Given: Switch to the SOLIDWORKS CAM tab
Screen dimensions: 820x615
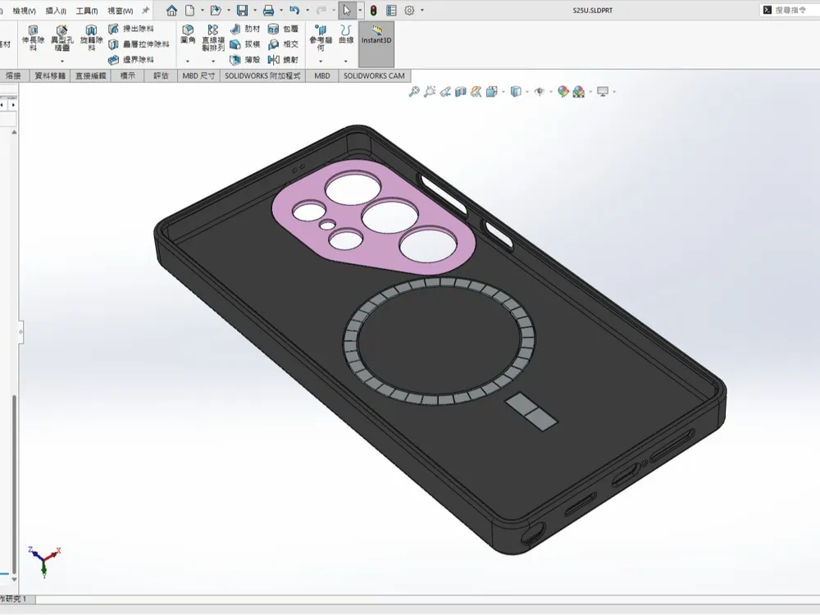Looking at the screenshot, I should [374, 75].
